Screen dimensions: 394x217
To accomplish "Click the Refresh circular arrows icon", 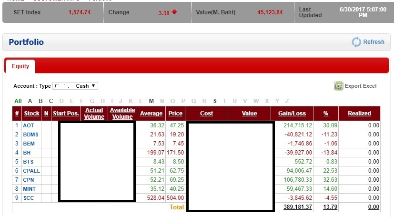I will point(356,42).
